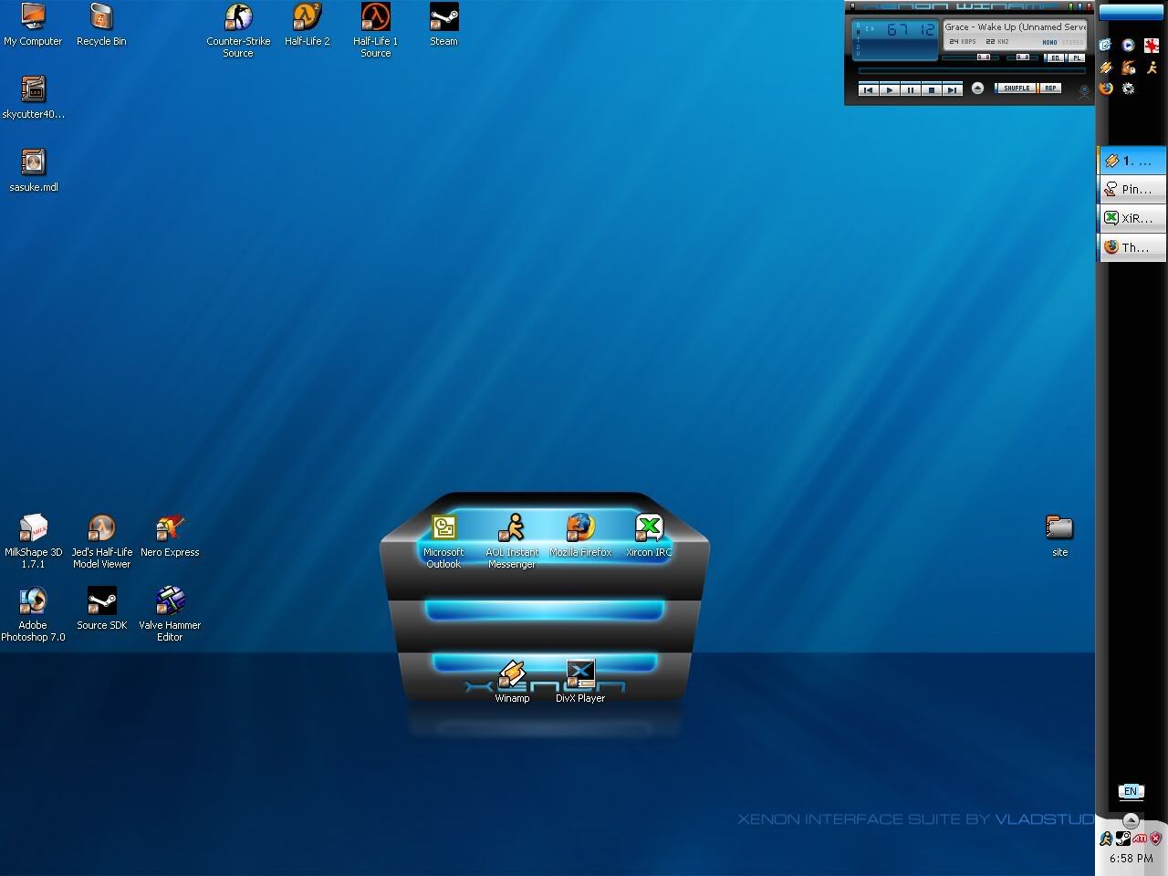Select the skycutter40 file icon
This screenshot has height=876, width=1168.
point(33,98)
